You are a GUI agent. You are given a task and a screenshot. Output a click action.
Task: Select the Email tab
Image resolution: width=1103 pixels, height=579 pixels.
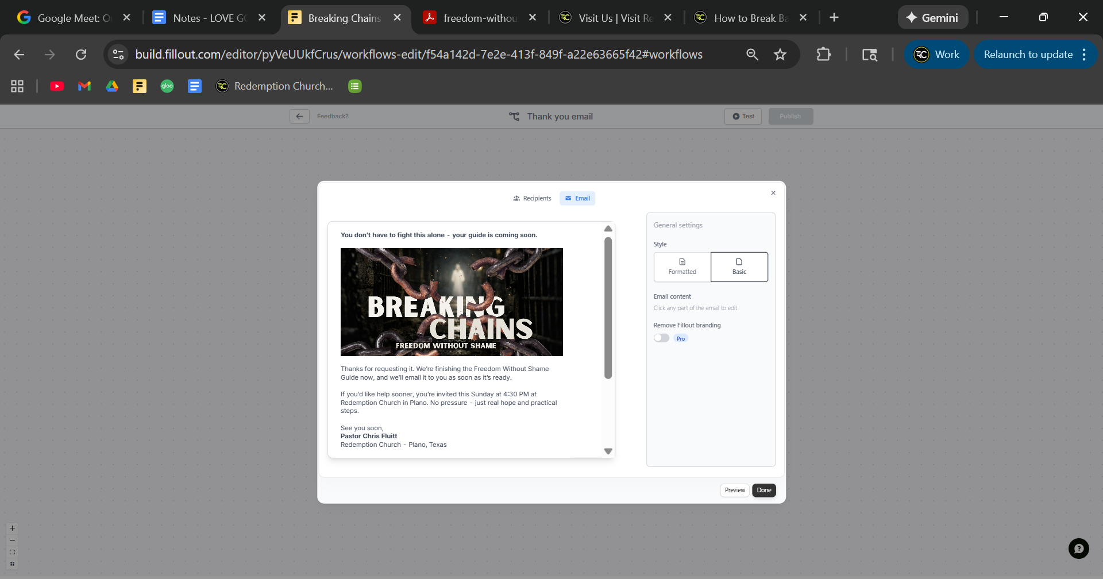tap(577, 198)
